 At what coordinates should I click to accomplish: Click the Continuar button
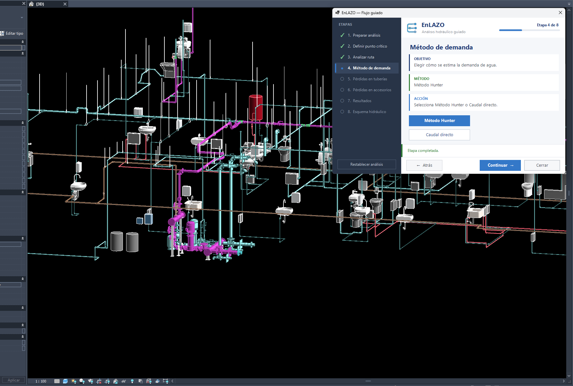(x=500, y=165)
